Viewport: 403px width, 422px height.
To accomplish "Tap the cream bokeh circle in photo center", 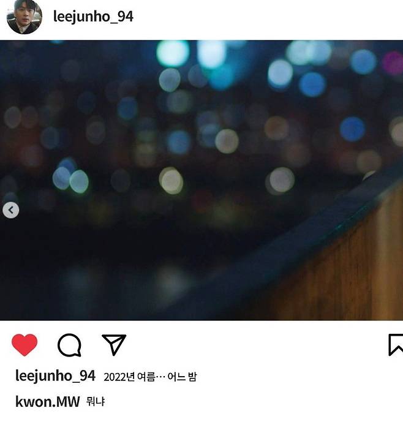I will pyautogui.click(x=227, y=141).
